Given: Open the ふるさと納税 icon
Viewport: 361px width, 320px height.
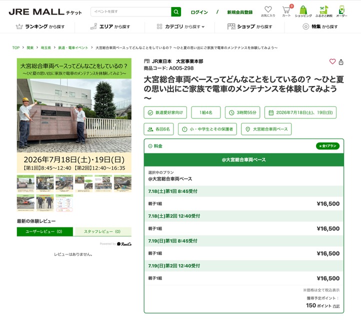Looking at the screenshot, I should click(323, 11).
